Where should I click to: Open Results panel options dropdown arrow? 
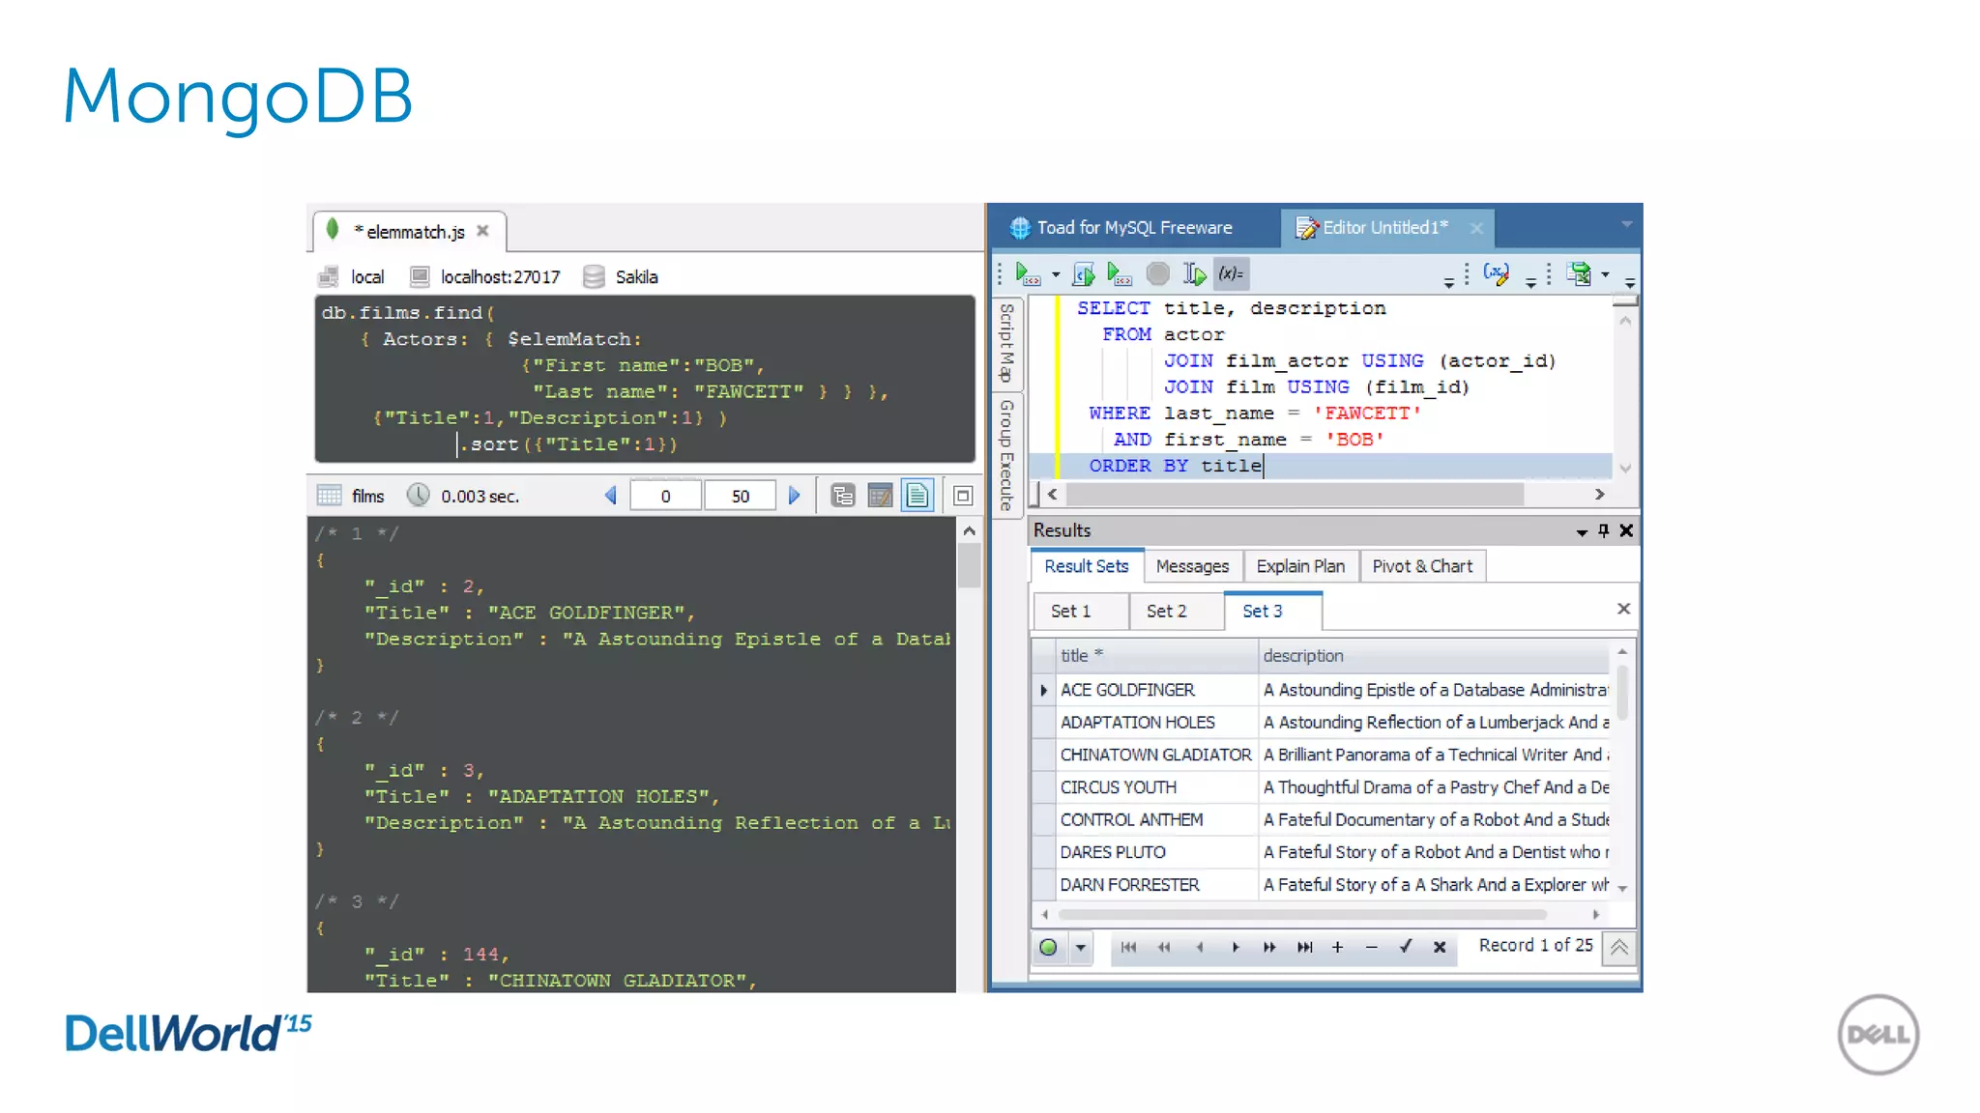point(1582,531)
